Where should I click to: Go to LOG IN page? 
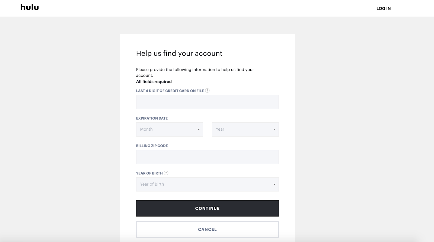point(383,8)
